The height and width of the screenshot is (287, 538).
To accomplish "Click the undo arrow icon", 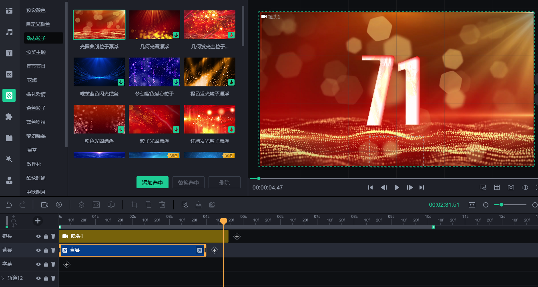I will click(x=9, y=205).
